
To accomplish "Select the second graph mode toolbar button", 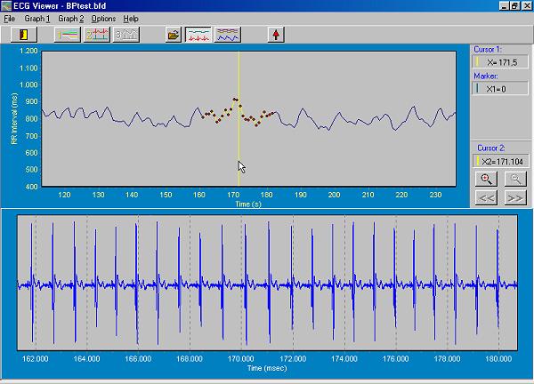I will coord(97,35).
